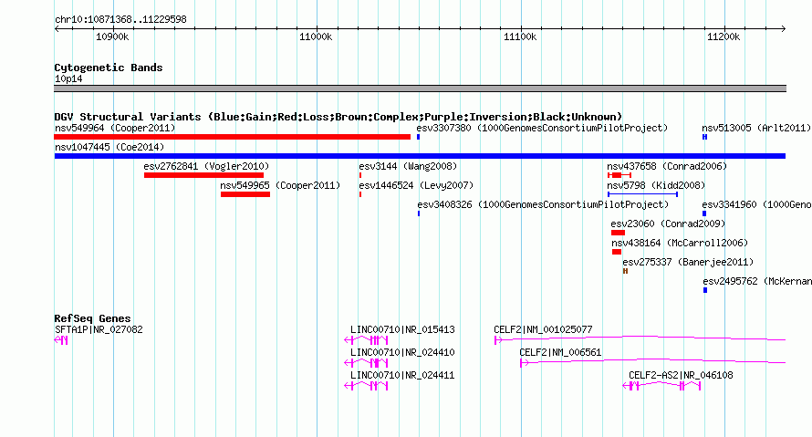Viewport: 812px width, 437px height.
Task: Open the CELF2|NM_001025077 gene label
Action: click(543, 329)
